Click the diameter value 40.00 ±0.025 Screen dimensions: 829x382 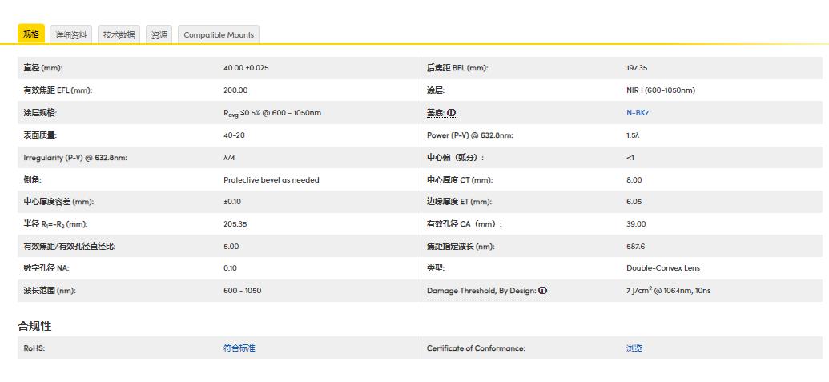pos(246,68)
